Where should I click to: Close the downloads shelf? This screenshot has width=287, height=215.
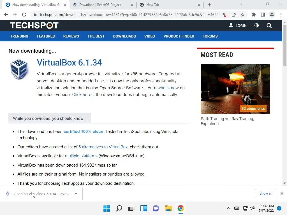(282, 193)
